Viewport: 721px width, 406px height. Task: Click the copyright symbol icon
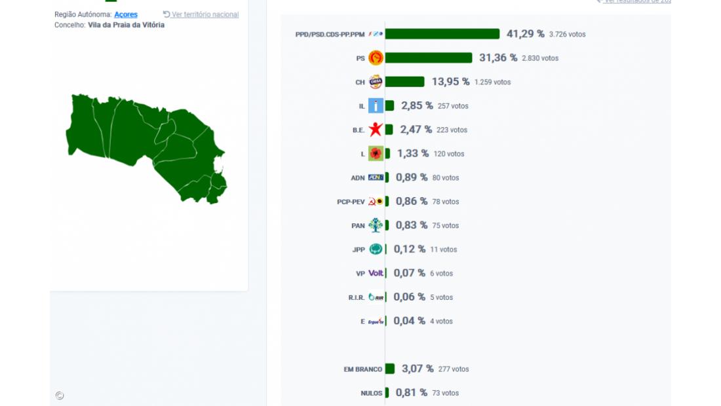[60, 396]
